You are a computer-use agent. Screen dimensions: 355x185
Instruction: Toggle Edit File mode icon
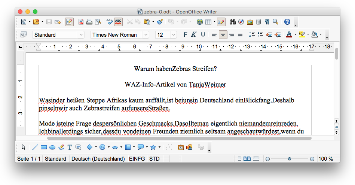coord(69,22)
